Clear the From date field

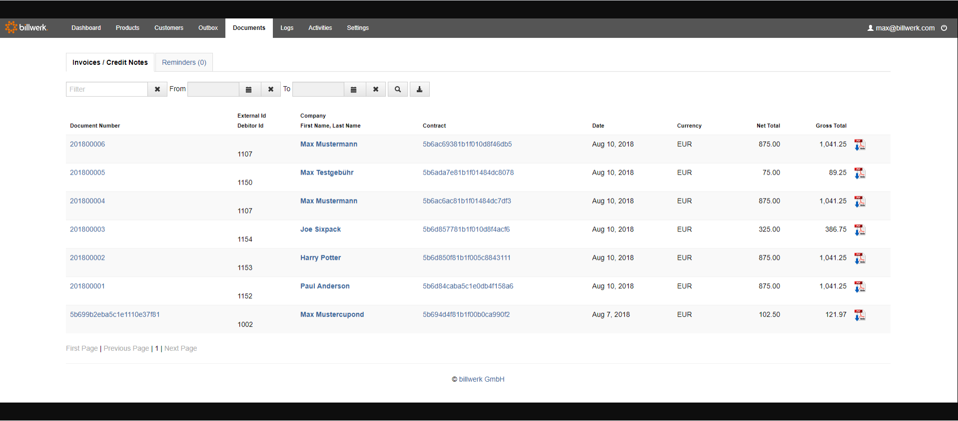point(271,89)
